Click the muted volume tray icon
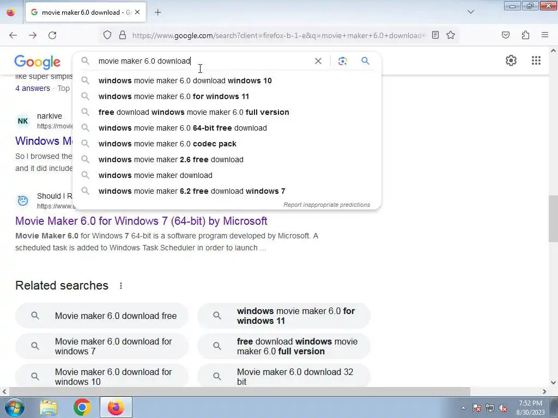558x418 pixels. [x=503, y=408]
